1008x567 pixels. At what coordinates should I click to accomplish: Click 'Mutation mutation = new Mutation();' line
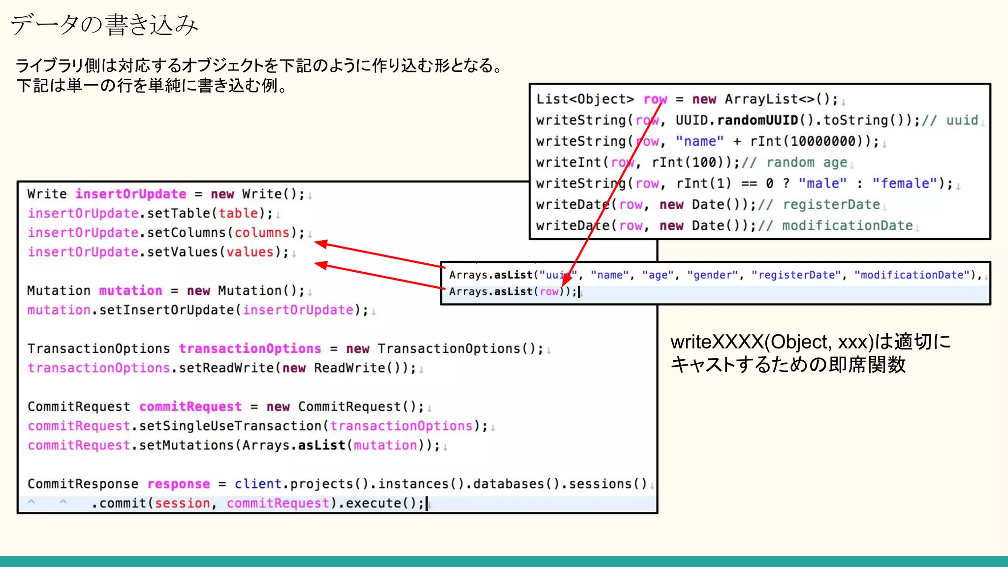tap(166, 290)
